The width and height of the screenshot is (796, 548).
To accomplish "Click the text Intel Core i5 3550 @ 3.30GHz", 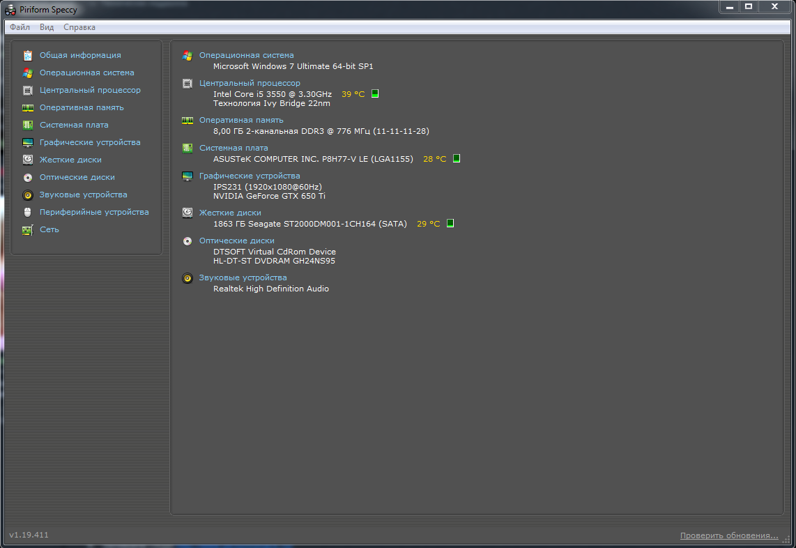I will 272,94.
